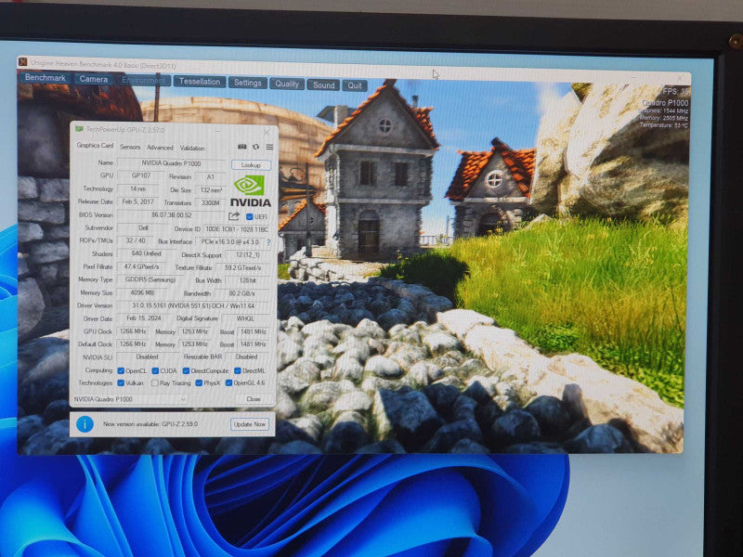
Task: Click the Die Size value 132 mm²
Action: tap(211, 190)
